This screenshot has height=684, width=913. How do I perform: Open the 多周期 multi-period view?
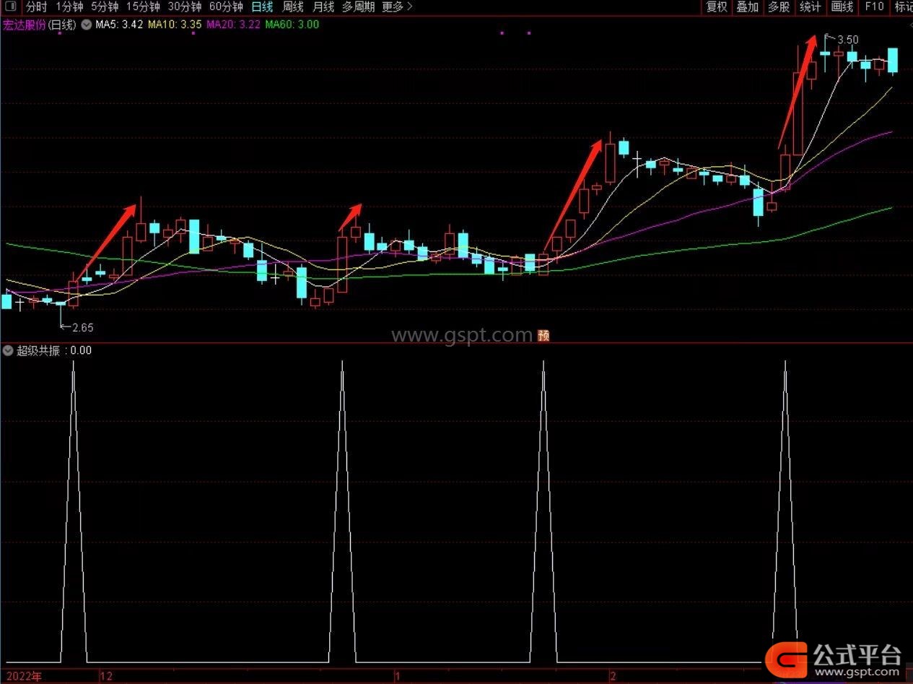(358, 7)
